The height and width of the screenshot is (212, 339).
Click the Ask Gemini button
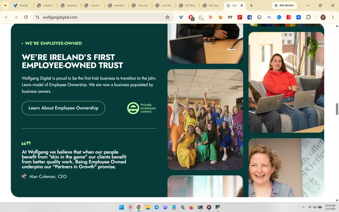pos(284,5)
